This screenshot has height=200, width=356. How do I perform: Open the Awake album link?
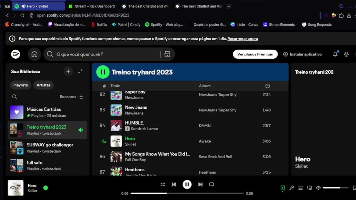[x=205, y=141]
